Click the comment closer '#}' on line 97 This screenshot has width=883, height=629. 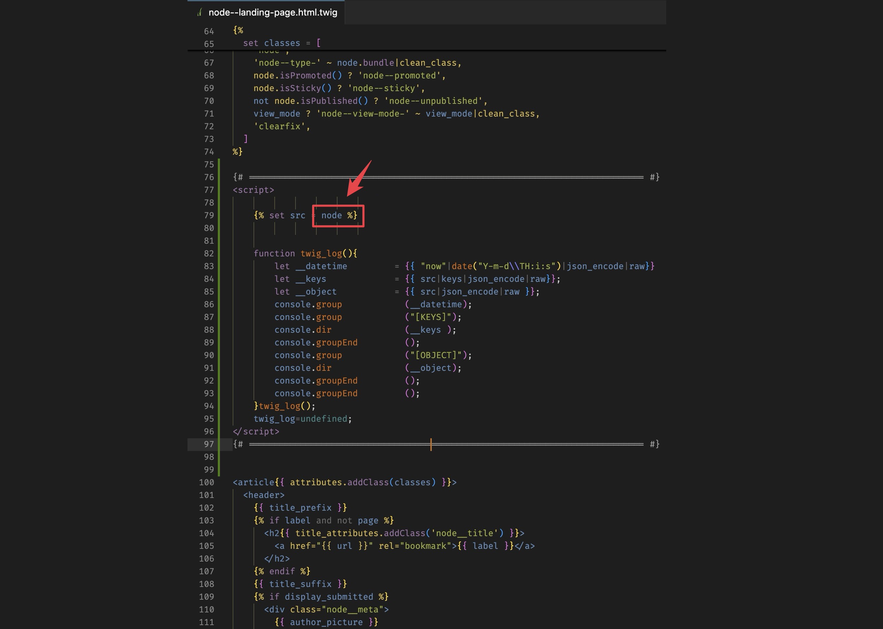tap(655, 444)
